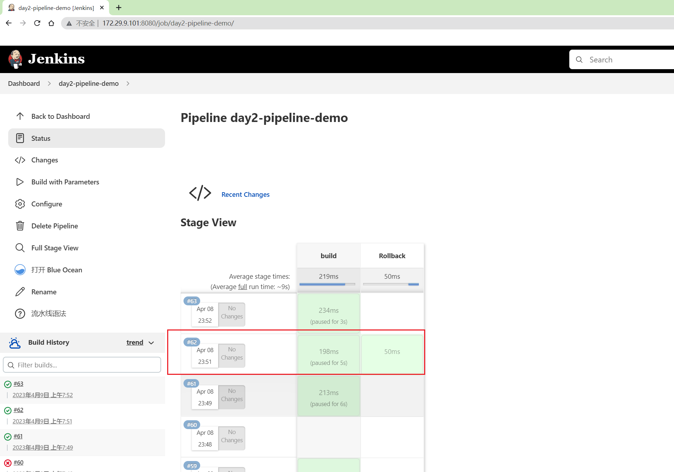The height and width of the screenshot is (472, 674).
Task: Close the day2-pipeline-demo browser tab
Action: pyautogui.click(x=102, y=7)
